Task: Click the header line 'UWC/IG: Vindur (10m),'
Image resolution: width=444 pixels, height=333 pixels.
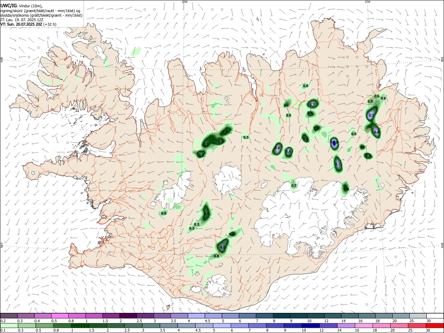Action: pyautogui.click(x=22, y=6)
